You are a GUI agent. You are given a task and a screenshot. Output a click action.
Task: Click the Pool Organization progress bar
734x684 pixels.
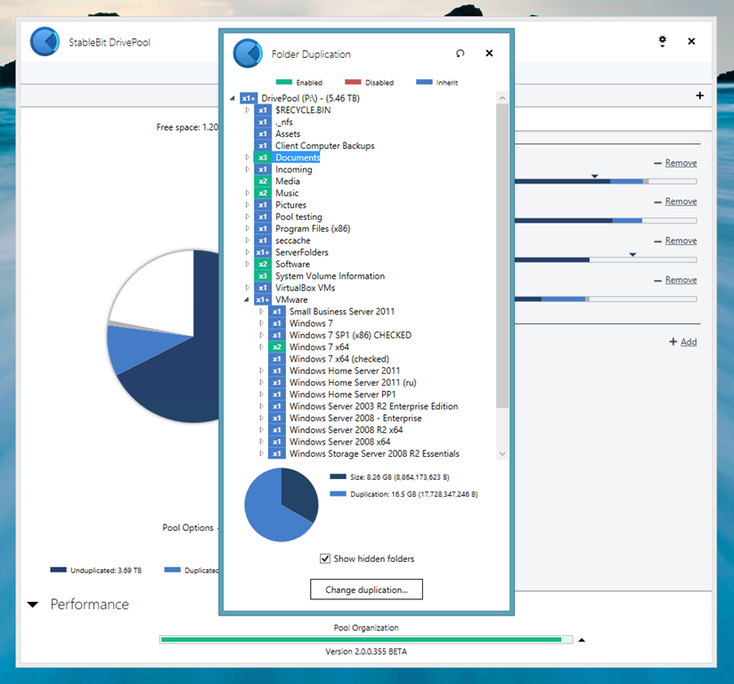pos(366,639)
